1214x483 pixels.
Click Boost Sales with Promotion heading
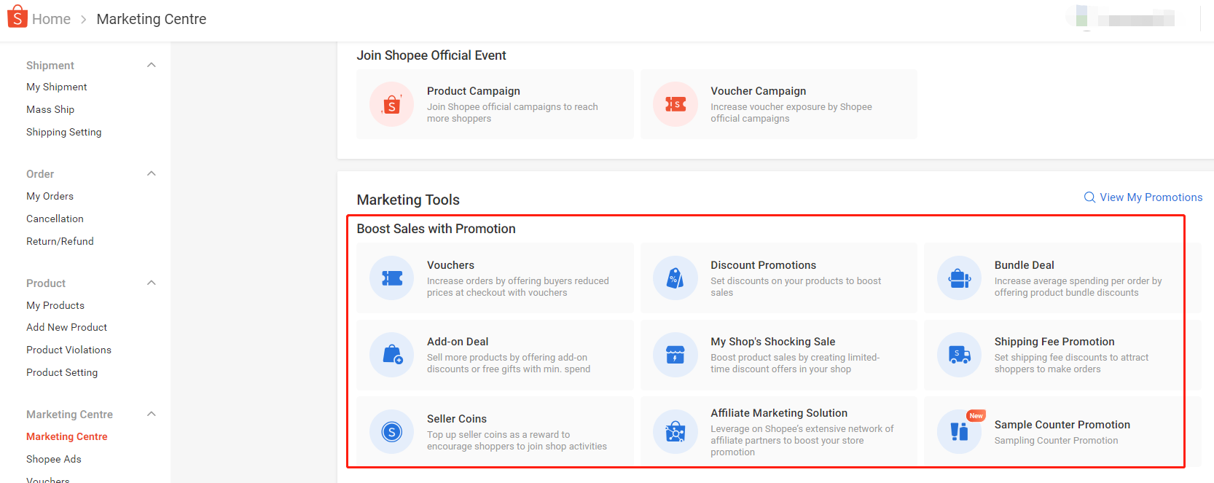[436, 229]
